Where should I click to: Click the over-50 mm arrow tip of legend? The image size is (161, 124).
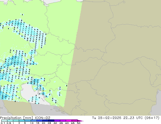click(x=80, y=121)
